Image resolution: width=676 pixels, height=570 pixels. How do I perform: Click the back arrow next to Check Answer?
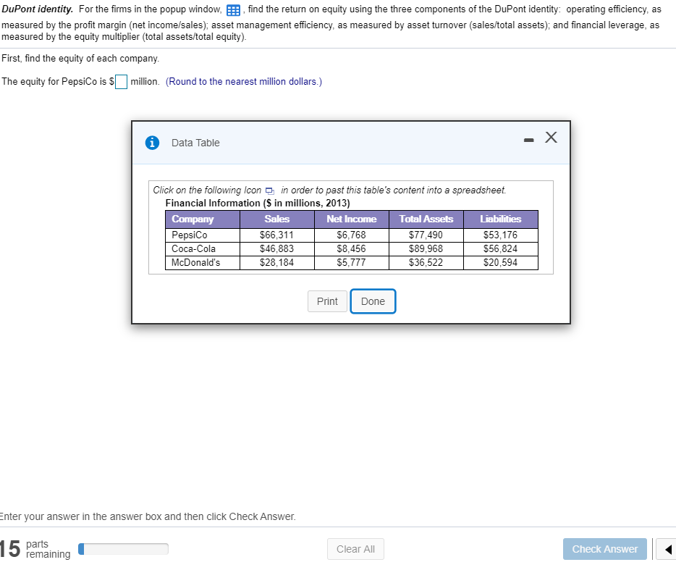[667, 549]
